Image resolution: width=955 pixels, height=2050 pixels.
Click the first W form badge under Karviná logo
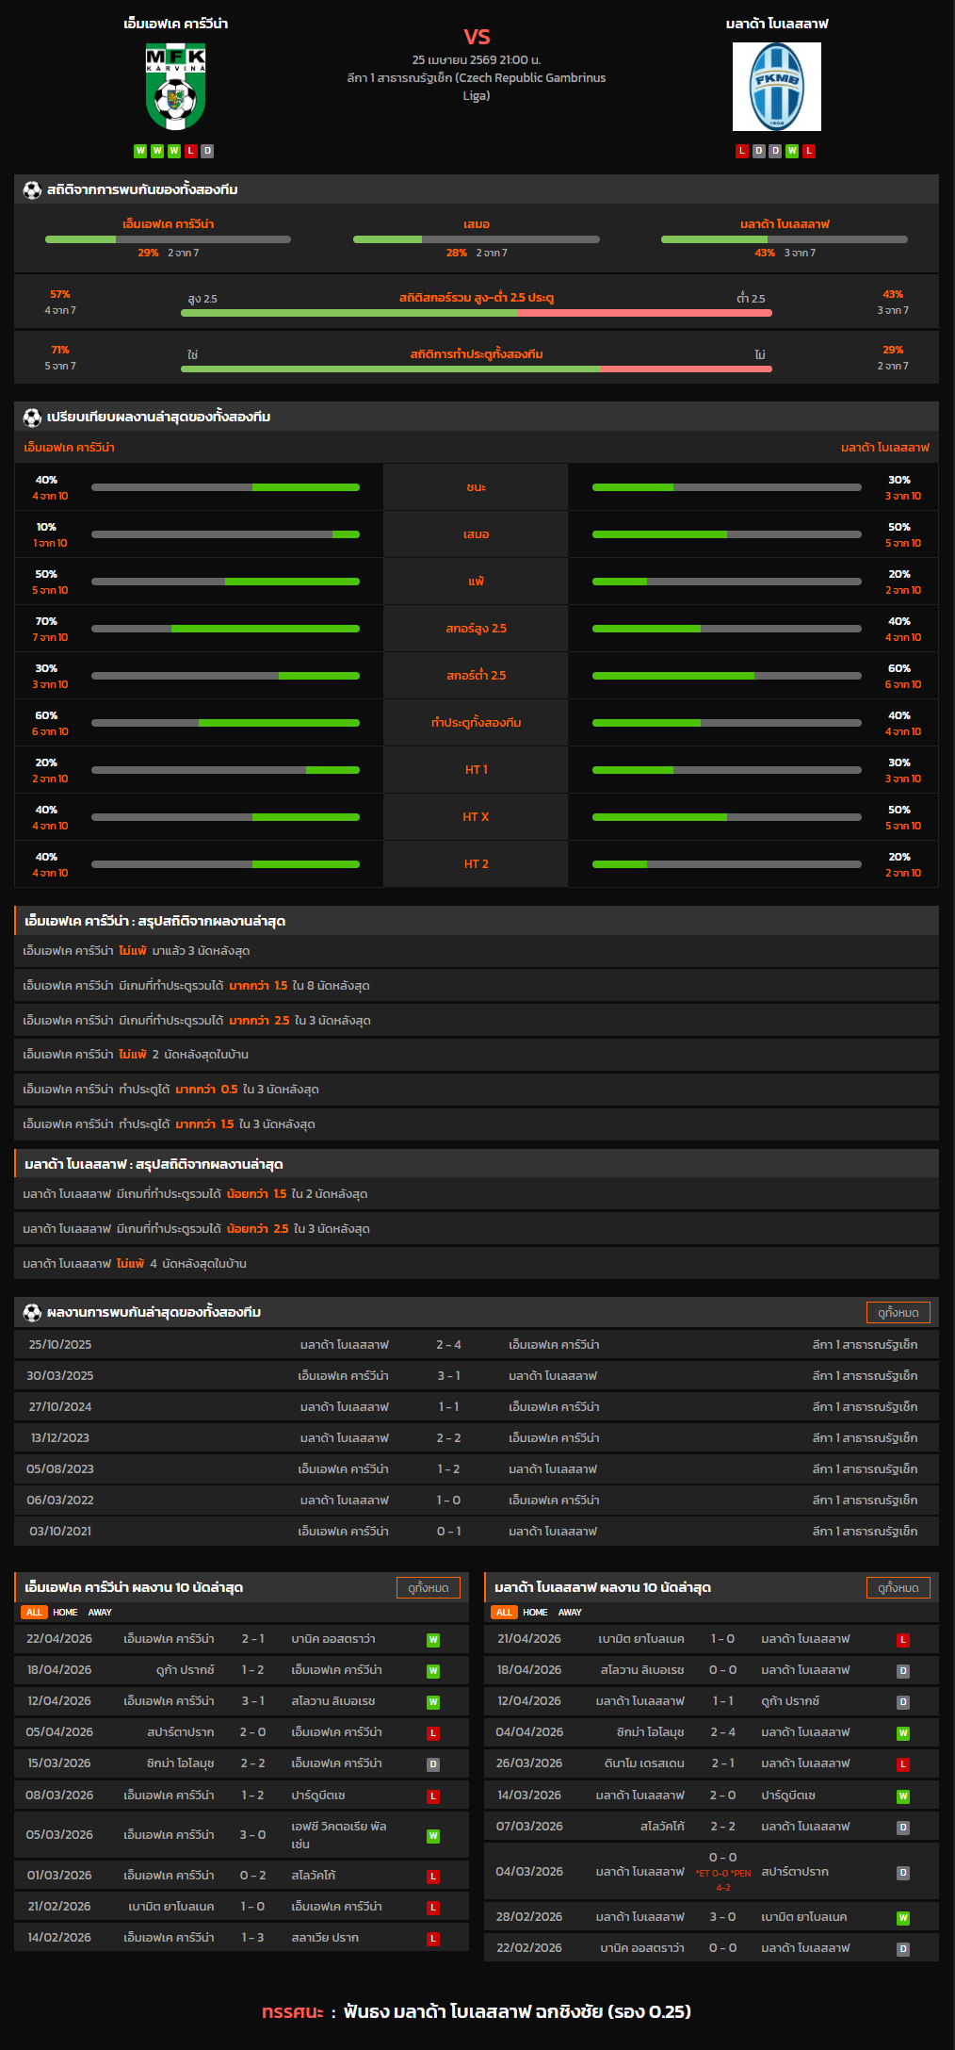click(x=140, y=151)
